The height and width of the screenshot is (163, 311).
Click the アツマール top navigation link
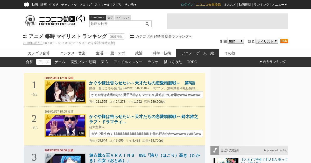click(x=102, y=5)
